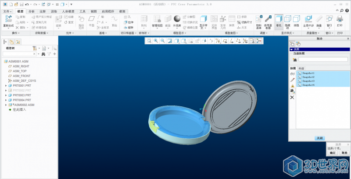Open the 模型显示 group dropdown
This screenshot has height=179, width=351.
(x=180, y=33)
